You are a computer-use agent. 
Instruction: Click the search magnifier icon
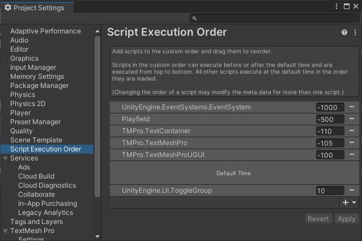tap(194, 18)
